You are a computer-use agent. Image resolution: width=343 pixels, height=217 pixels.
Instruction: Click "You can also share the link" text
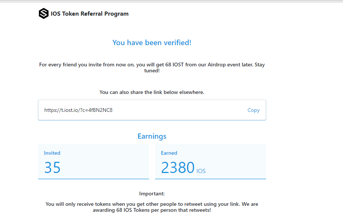click(x=152, y=92)
